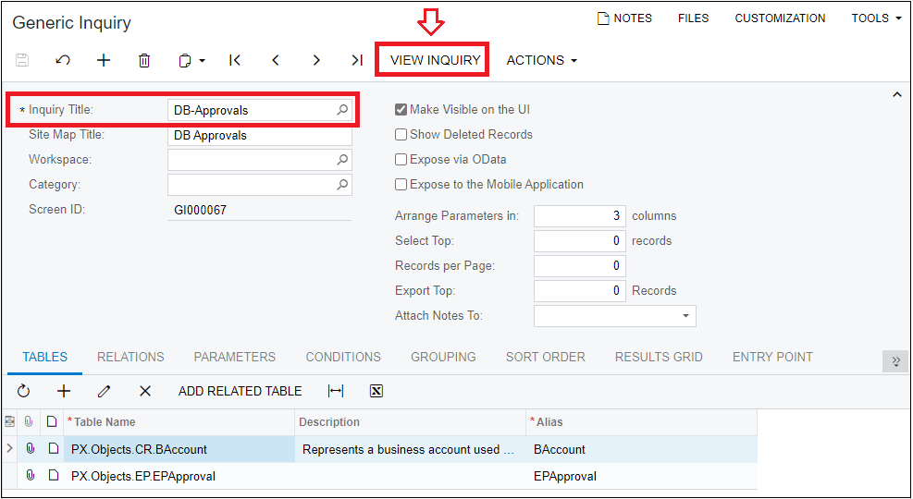Edit the selected table row with the pencil icon
This screenshot has height=499, width=913.
pos(104,391)
